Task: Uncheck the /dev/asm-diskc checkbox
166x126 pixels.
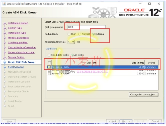Action: (49, 67)
